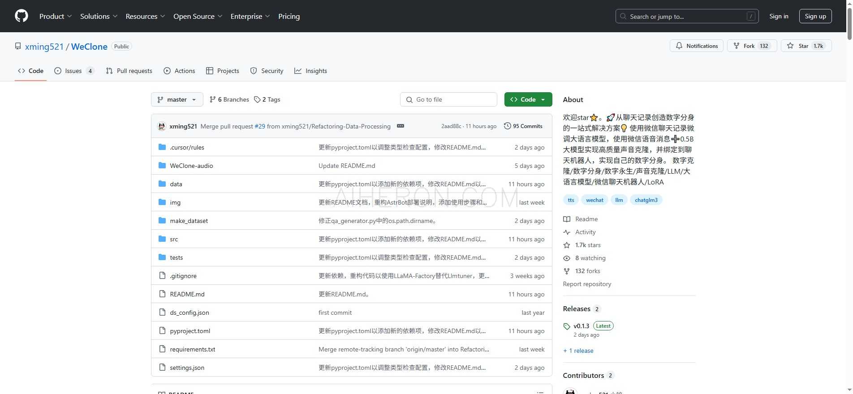The height and width of the screenshot is (394, 853).
Task: Open the xming521 owner link
Action: (44, 47)
